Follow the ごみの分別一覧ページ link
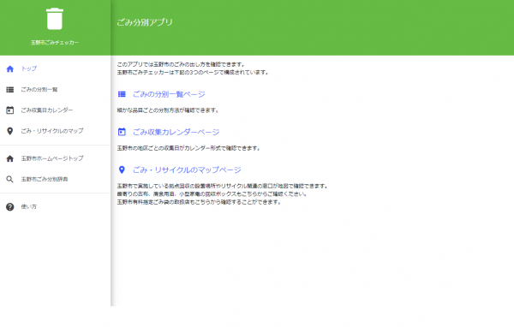The width and height of the screenshot is (514, 327). click(x=169, y=94)
